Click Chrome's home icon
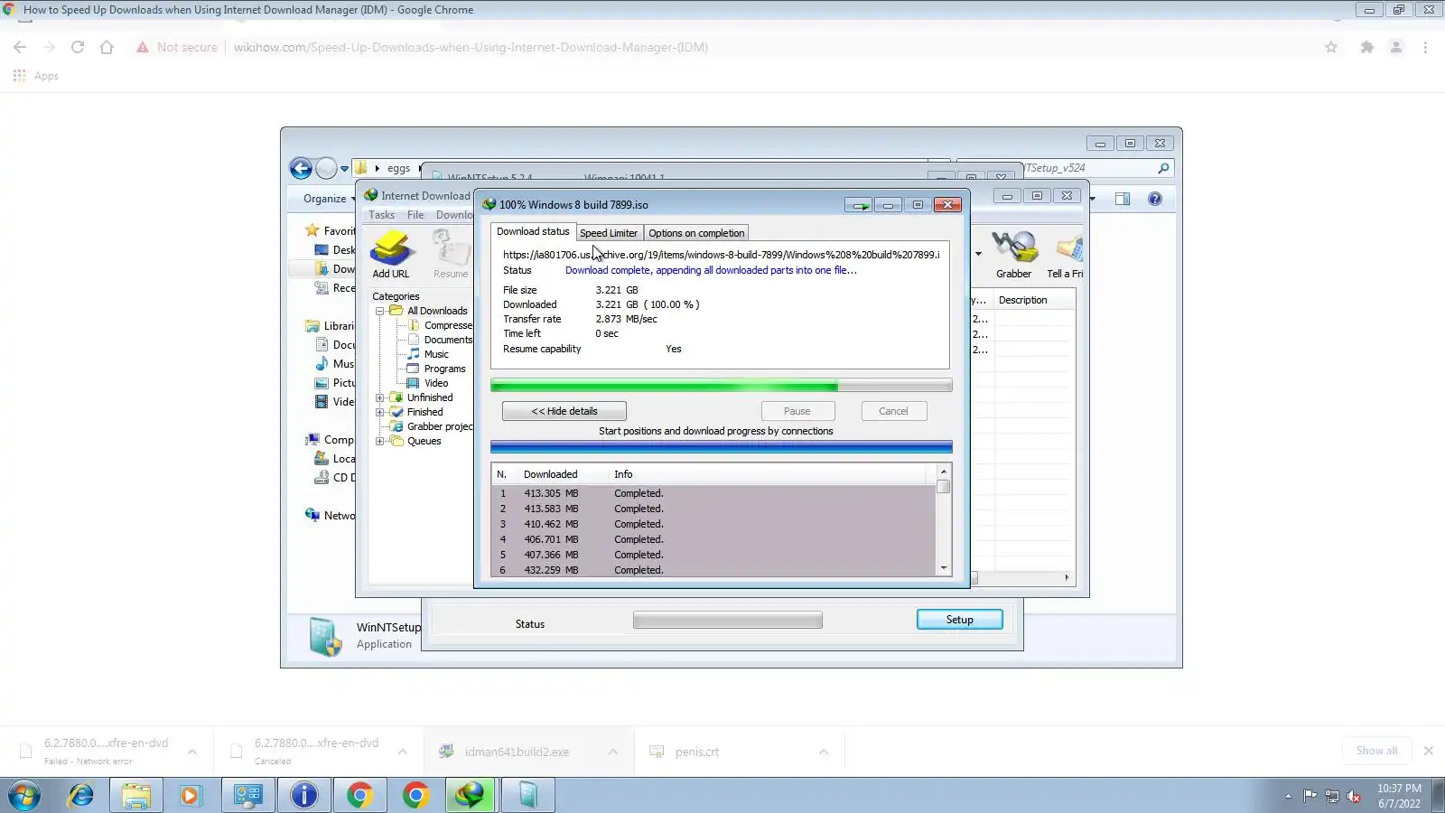This screenshot has height=813, width=1445. click(x=107, y=47)
